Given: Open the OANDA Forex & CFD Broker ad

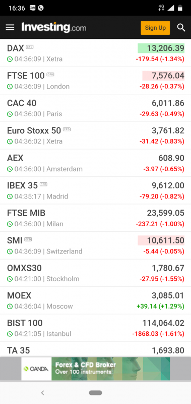Looking at the screenshot, I should point(95,369).
